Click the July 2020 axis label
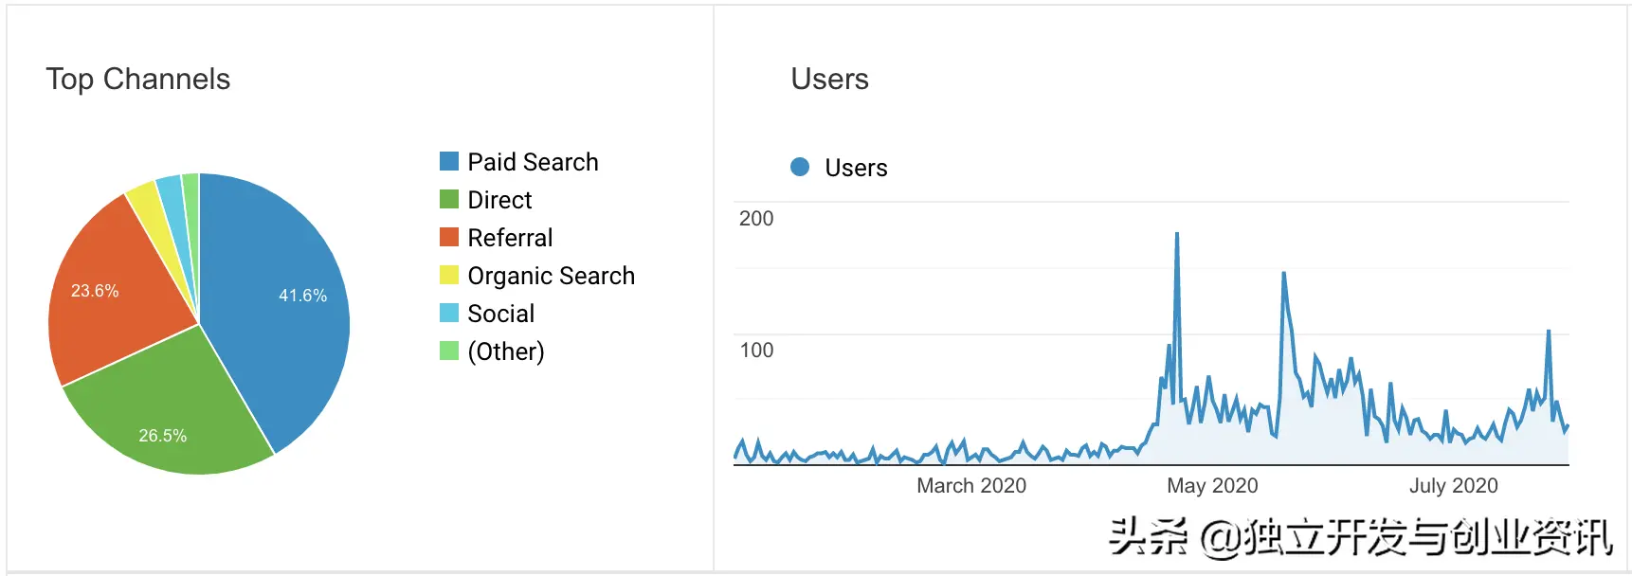 [1453, 486]
